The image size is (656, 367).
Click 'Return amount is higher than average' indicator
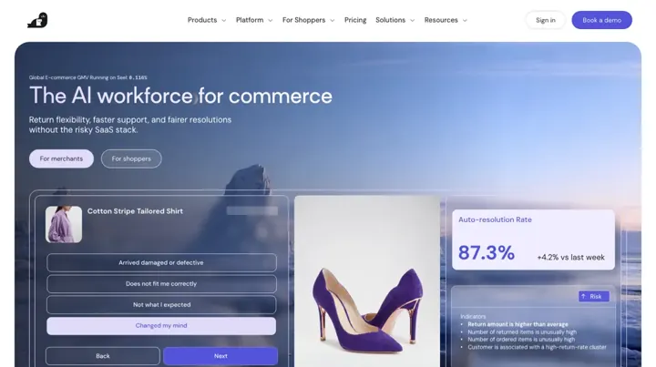[x=518, y=324]
